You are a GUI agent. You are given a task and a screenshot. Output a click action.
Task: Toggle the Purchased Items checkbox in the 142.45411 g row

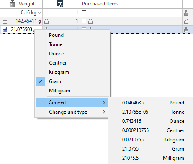pyautogui.click(x=84, y=21)
